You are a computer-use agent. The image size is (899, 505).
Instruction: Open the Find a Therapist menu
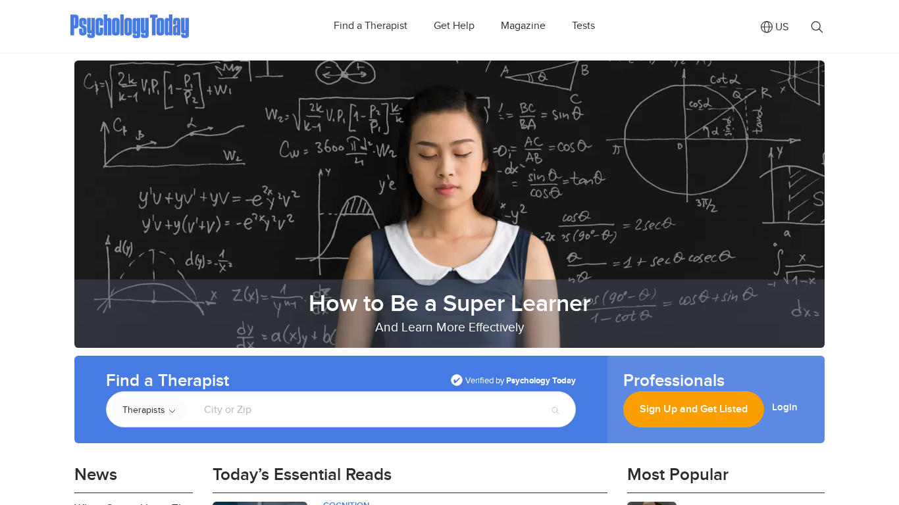click(371, 26)
